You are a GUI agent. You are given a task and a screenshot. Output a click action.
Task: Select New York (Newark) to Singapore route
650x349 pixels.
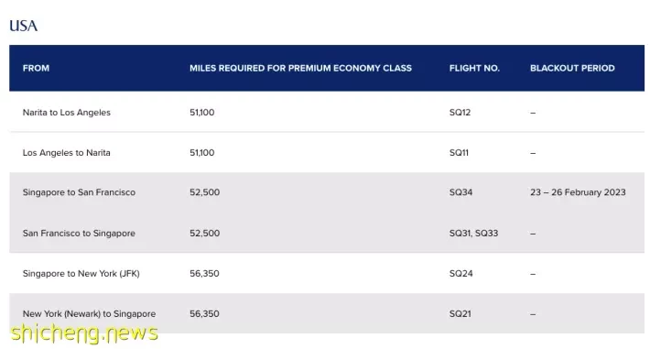[x=89, y=313]
